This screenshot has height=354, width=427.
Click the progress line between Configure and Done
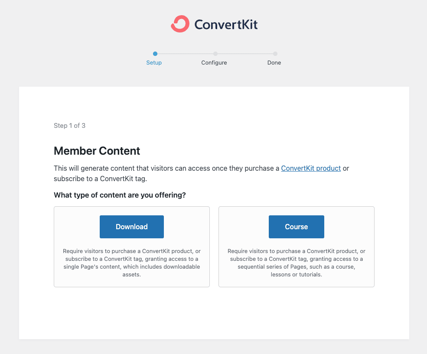(x=245, y=54)
